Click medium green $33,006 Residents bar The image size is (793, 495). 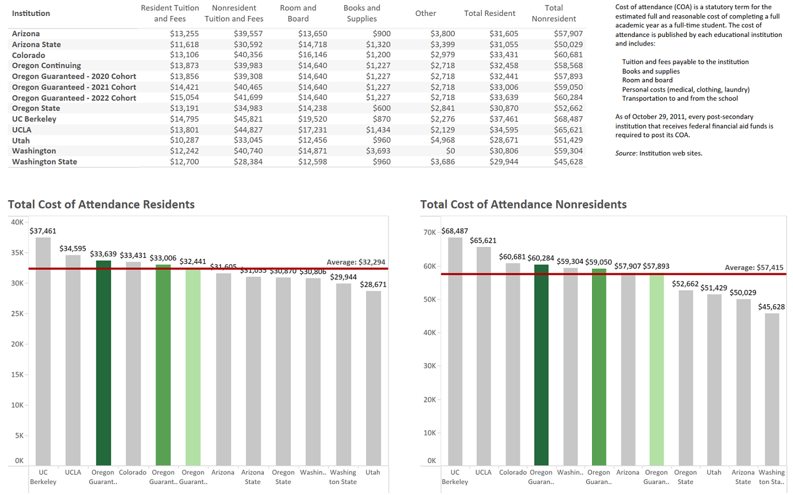[163, 365]
